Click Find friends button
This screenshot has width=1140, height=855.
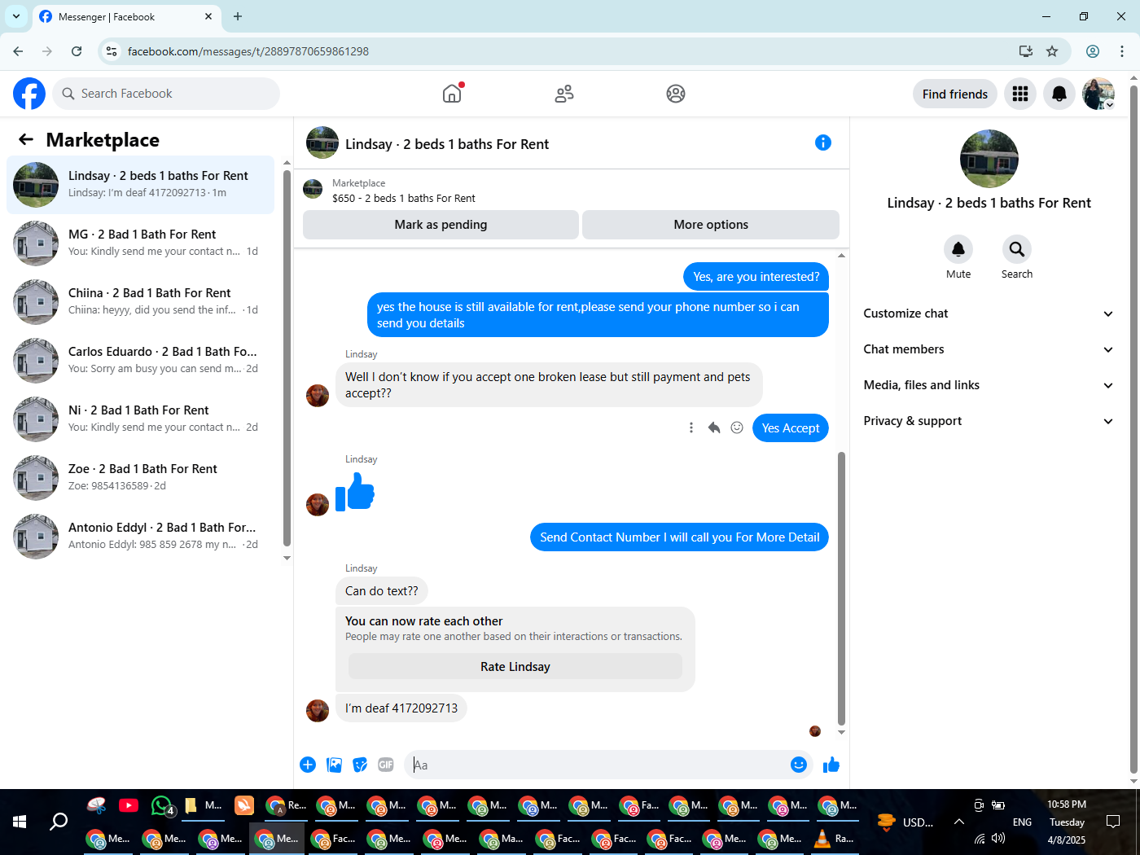(955, 94)
